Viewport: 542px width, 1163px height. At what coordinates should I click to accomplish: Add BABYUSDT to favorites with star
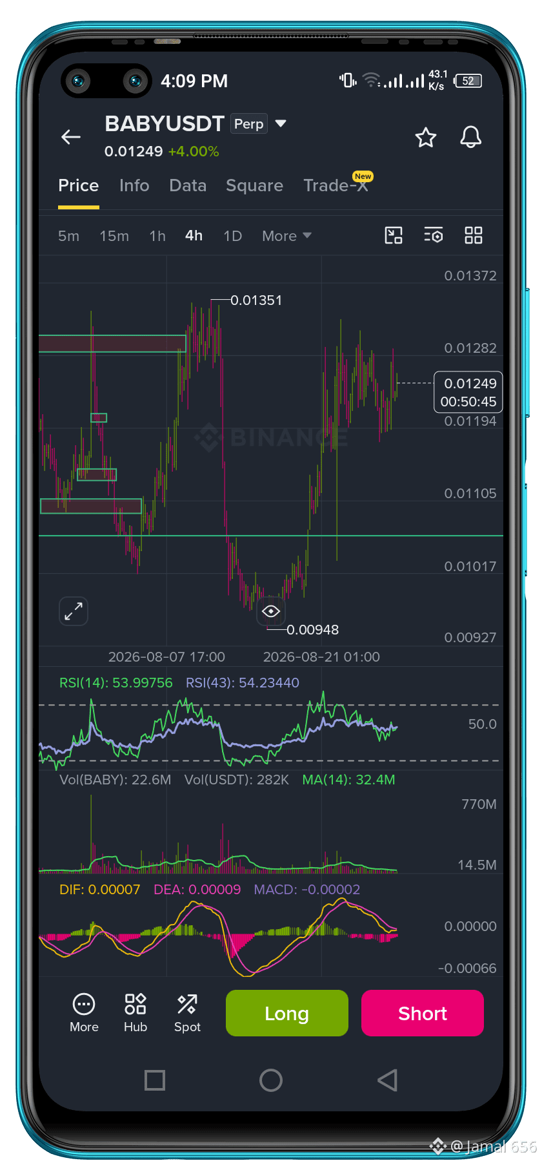pyautogui.click(x=426, y=137)
